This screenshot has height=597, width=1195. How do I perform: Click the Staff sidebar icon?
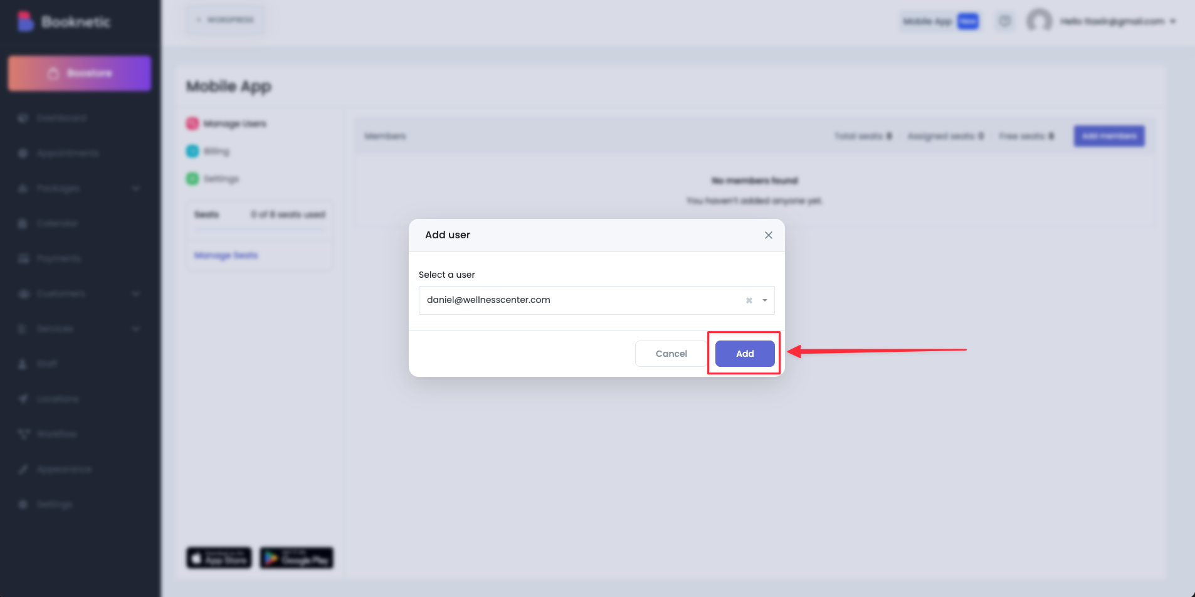(x=23, y=364)
